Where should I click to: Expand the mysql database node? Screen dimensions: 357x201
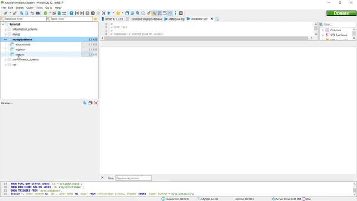[6, 35]
